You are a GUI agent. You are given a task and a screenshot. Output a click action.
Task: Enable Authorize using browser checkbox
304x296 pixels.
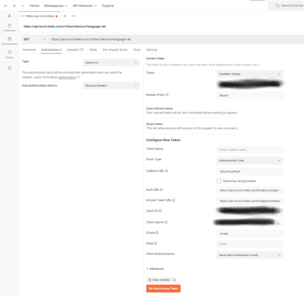pos(219,181)
